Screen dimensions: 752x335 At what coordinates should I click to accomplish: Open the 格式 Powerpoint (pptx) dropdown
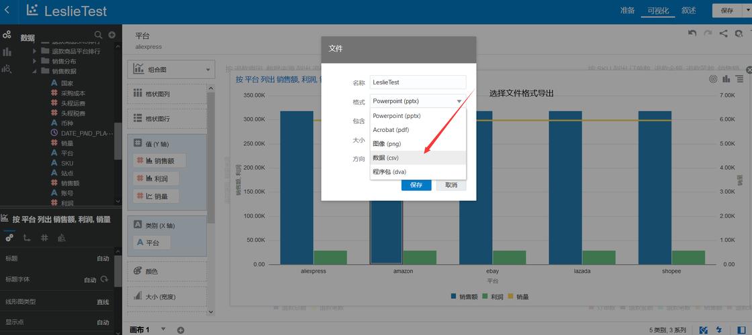[418, 101]
